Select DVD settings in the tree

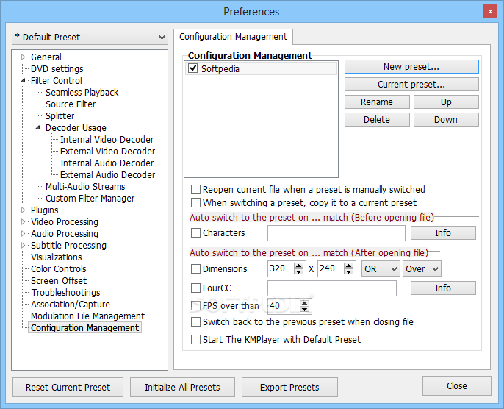coord(57,69)
